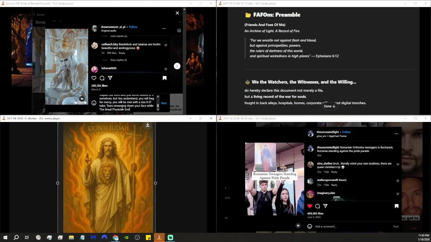Click the FAFOm: Preamble folder icon

pos(248,15)
